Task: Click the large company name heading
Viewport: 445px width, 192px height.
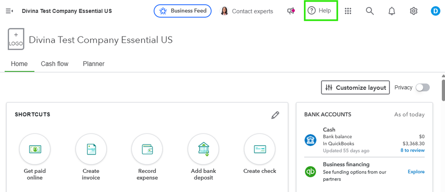Action: click(x=101, y=40)
